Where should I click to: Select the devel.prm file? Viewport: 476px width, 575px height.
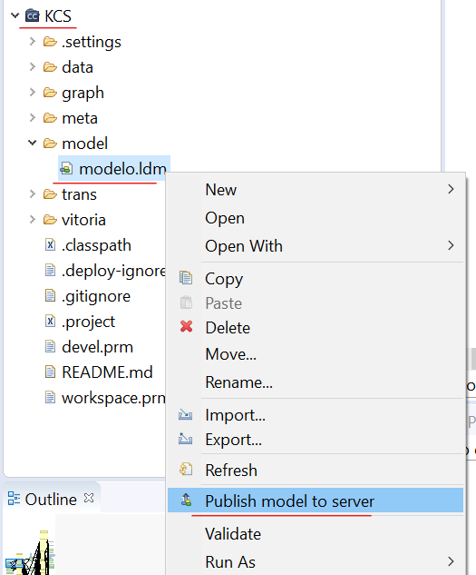(x=97, y=347)
